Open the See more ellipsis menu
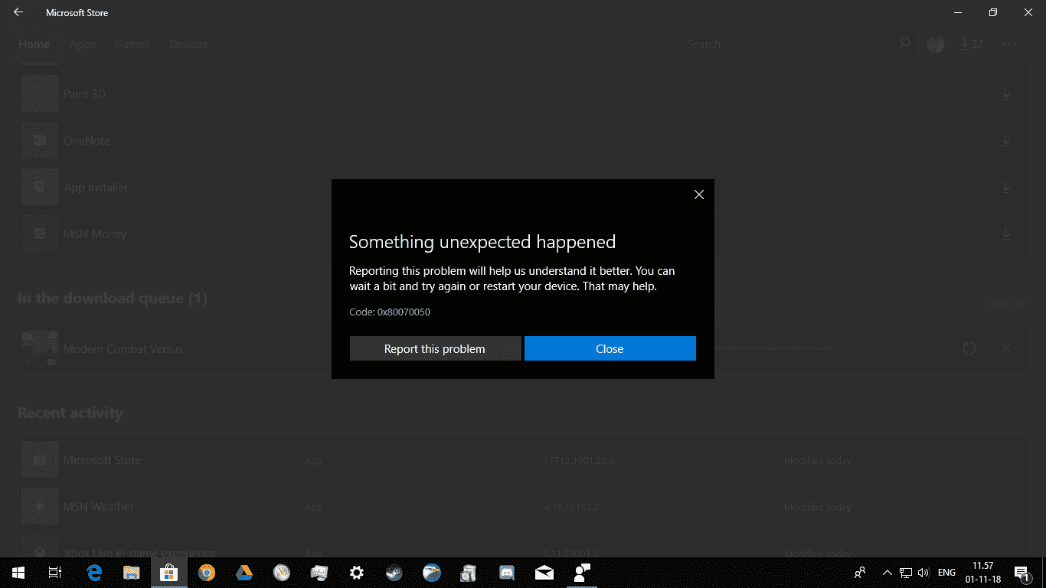1046x588 pixels. tap(1009, 44)
